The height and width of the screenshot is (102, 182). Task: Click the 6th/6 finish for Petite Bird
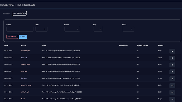[x=160, y=71]
